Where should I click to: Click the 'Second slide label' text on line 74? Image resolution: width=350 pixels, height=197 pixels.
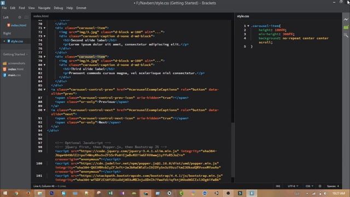tap(89, 40)
